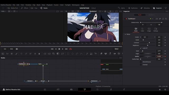The width and height of the screenshot is (169, 95).
Task: Add a Transform node from the toolbar
Action: click(x=63, y=54)
